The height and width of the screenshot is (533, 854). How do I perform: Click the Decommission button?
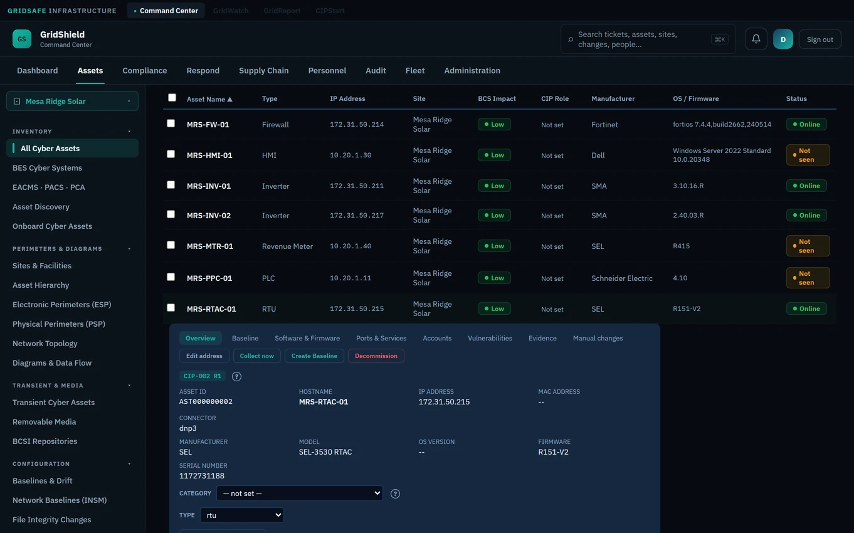tap(376, 356)
